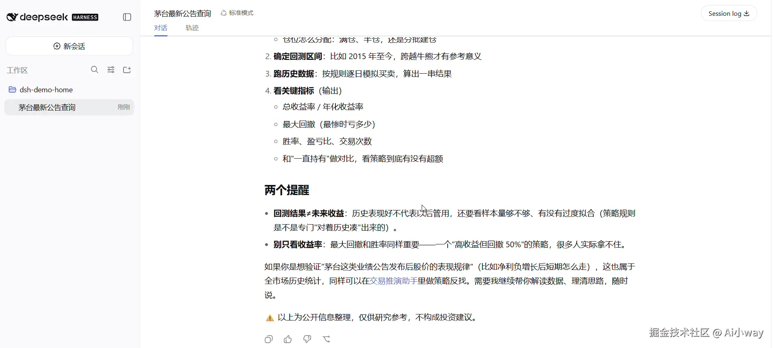The height and width of the screenshot is (348, 773).
Task: Download the Session log
Action: tap(729, 13)
